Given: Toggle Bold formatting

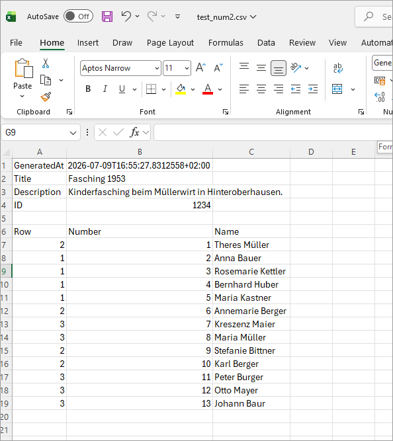Looking at the screenshot, I should click(x=88, y=89).
